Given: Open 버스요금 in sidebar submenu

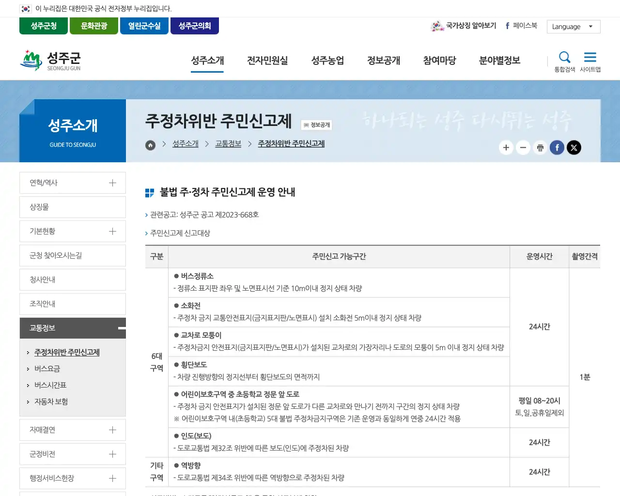Looking at the screenshot, I should pyautogui.click(x=47, y=369).
